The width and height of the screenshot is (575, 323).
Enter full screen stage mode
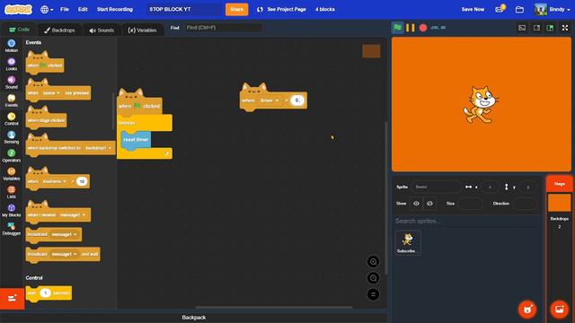pos(565,28)
